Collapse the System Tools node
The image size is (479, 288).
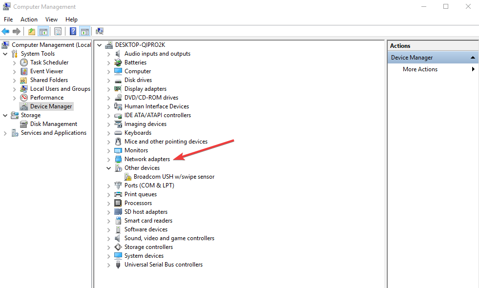5,54
